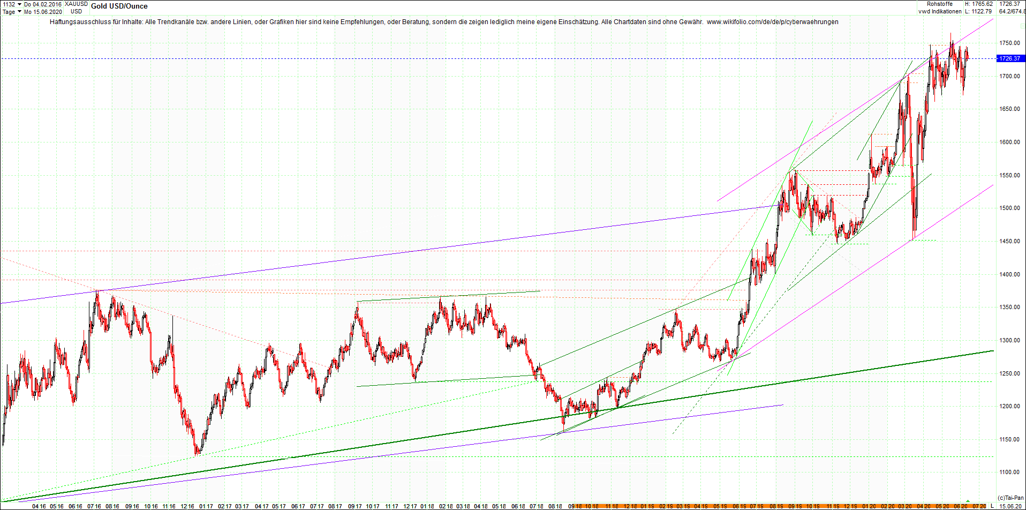Click the high value H: 1765.62
Screen dimensions: 1026x510
979,4
